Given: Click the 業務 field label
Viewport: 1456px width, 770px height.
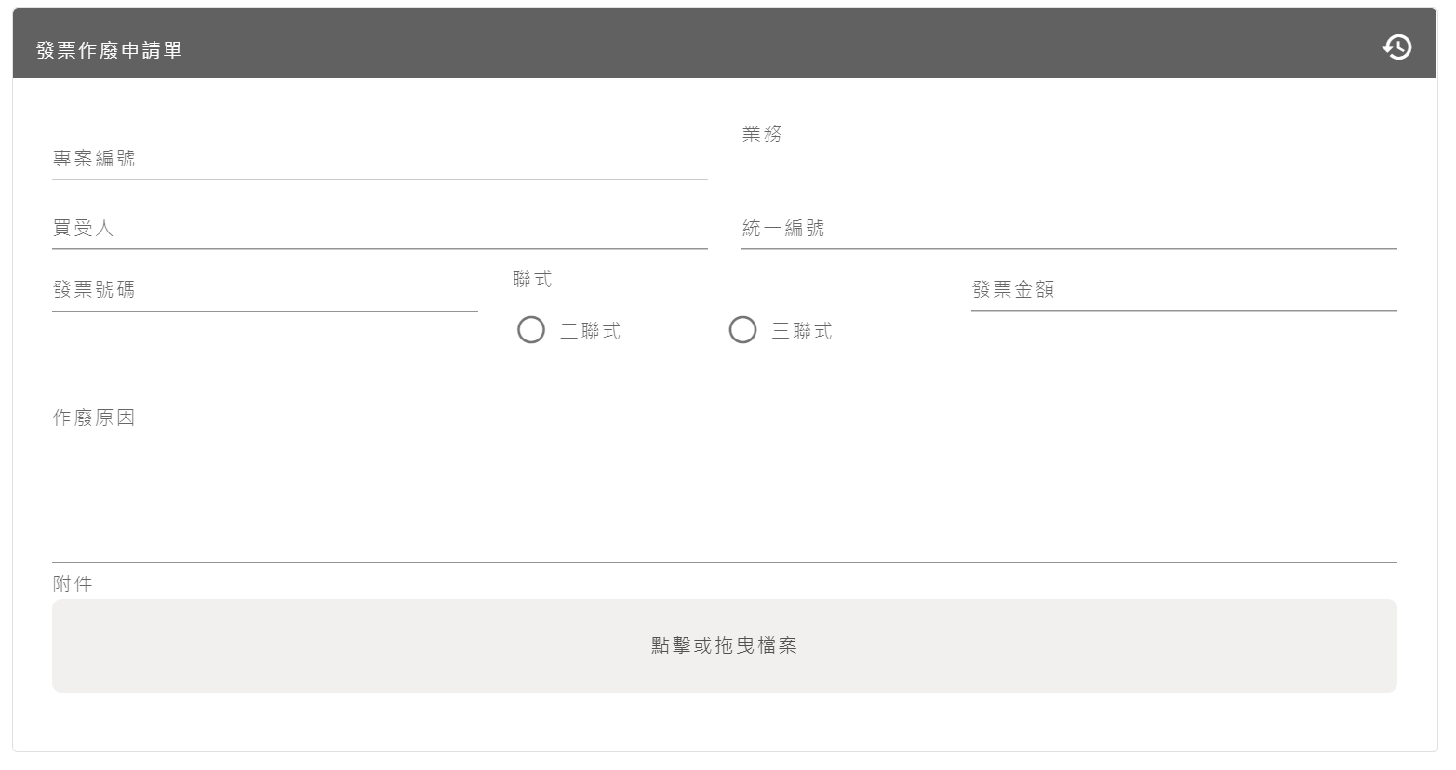Looking at the screenshot, I should (761, 134).
